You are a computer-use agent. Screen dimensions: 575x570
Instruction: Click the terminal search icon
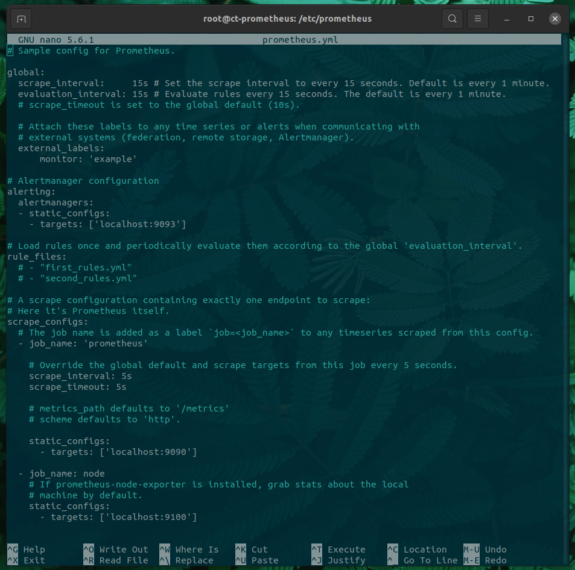click(452, 19)
